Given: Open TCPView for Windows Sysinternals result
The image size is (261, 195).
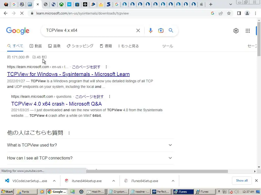Looking at the screenshot, I should pyautogui.click(x=68, y=74).
